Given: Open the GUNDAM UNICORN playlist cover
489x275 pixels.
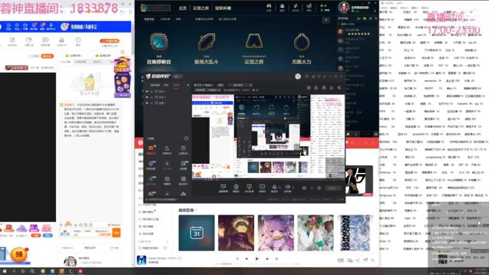Looking at the screenshot, I should (355, 233).
